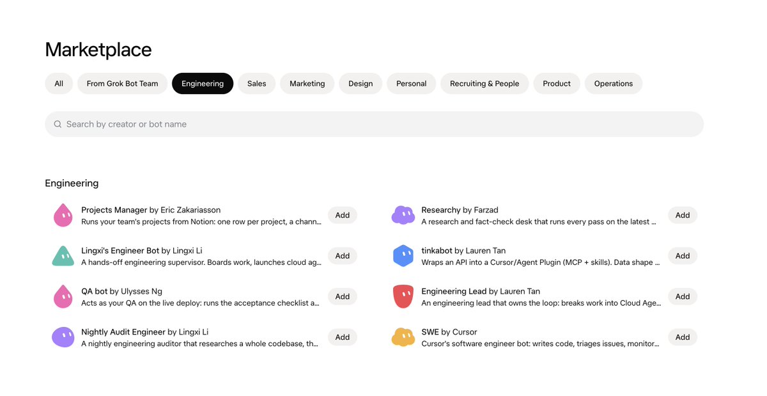Click the Marketplace page heading
This screenshot has height=396, width=767.
pyautogui.click(x=98, y=50)
